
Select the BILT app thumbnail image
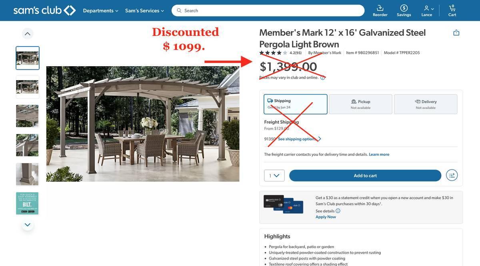28,203
